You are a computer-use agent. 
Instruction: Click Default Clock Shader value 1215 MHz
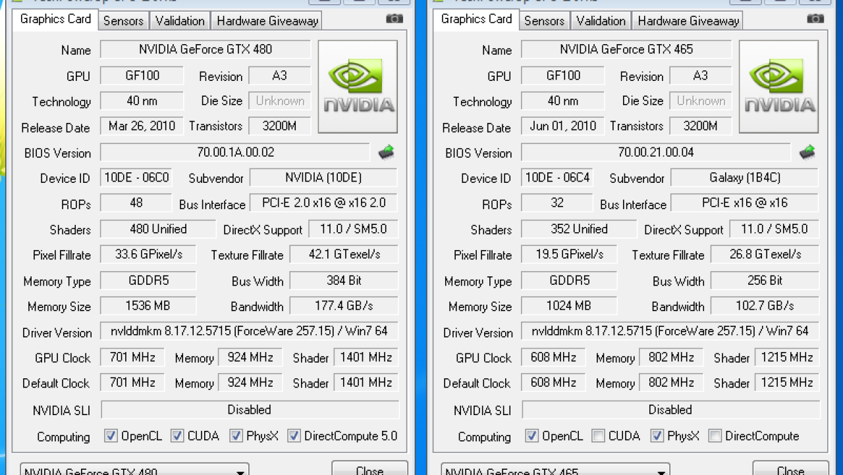[787, 382]
